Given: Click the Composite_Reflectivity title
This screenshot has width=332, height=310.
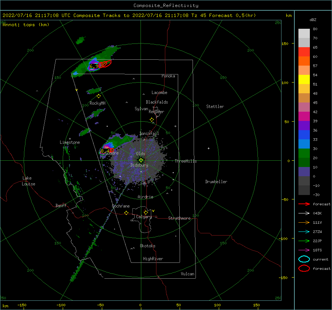Looking at the screenshot, I should pyautogui.click(x=166, y=6).
